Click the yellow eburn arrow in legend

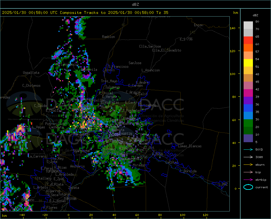(248, 165)
